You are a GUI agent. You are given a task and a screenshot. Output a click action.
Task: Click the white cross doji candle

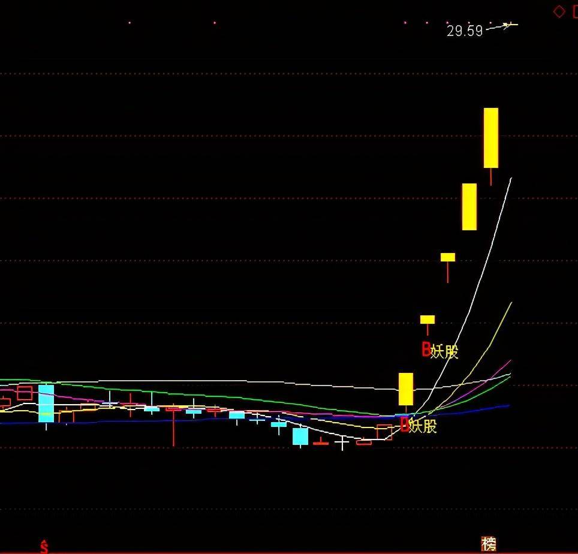[x=342, y=442]
